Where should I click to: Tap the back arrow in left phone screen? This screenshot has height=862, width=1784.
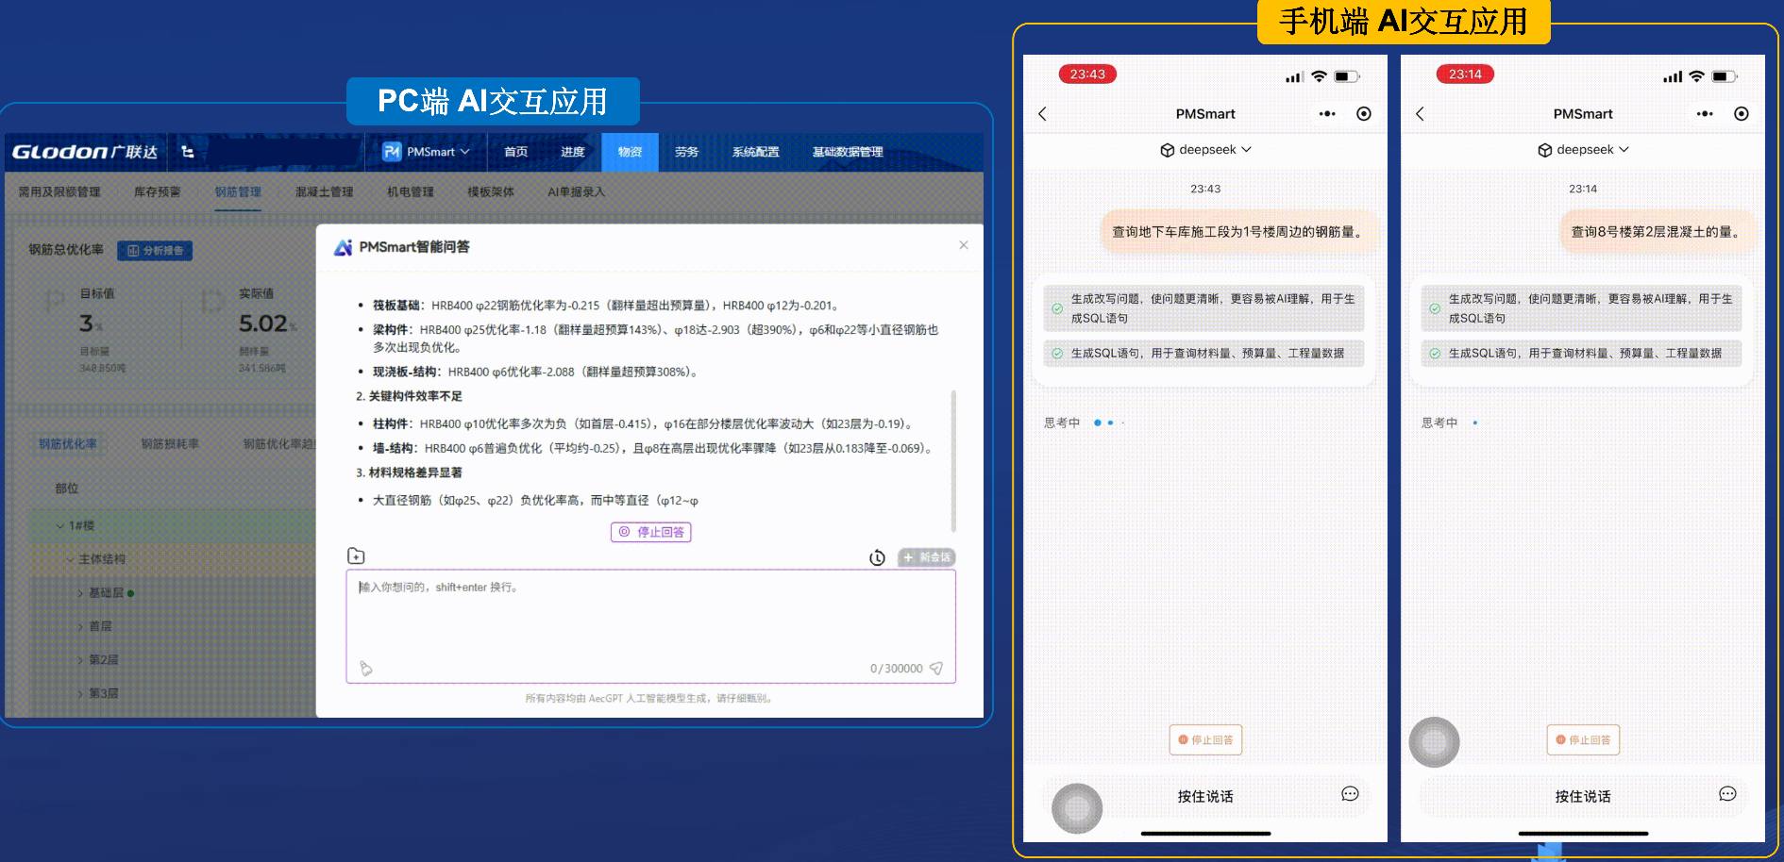(x=1043, y=114)
